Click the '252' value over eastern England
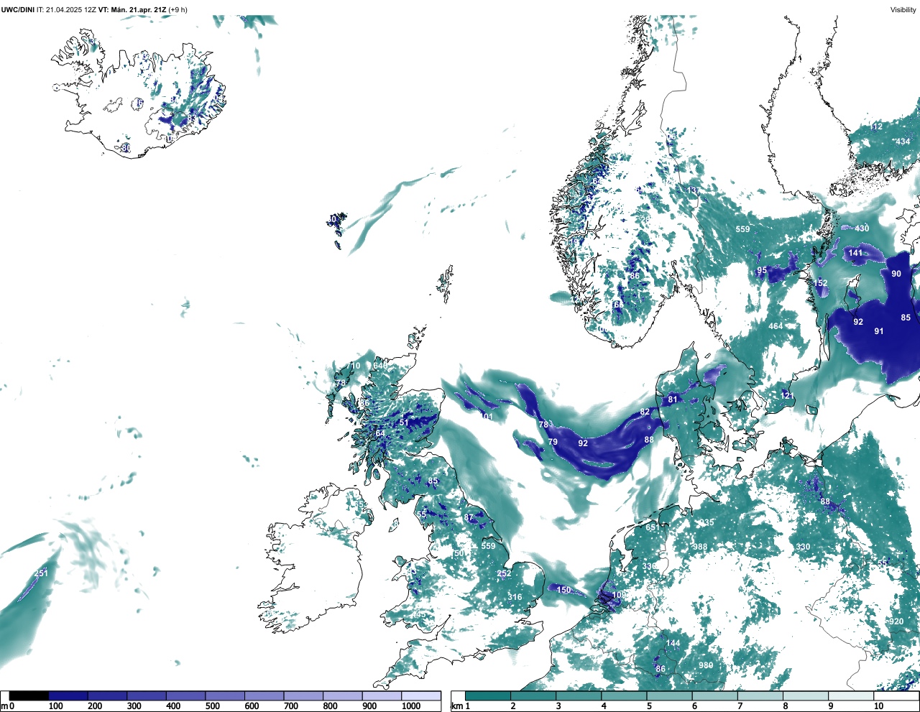Viewport: 920px width, 712px height. coord(505,573)
